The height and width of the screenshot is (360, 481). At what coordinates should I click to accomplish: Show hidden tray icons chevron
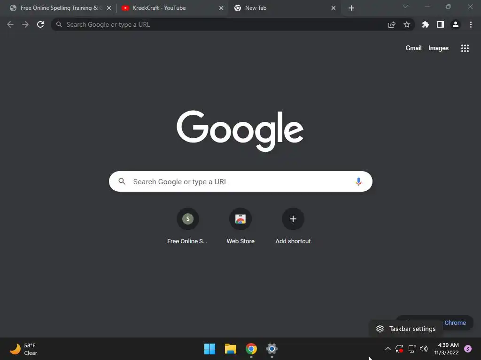point(388,349)
